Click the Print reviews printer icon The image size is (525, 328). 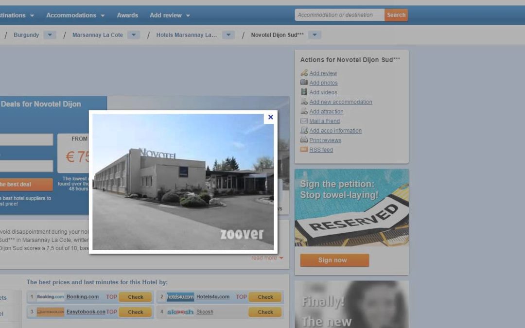pyautogui.click(x=304, y=140)
